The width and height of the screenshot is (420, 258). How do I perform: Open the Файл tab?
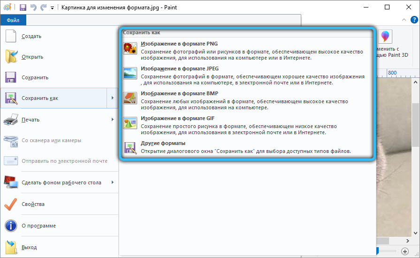[x=13, y=20]
